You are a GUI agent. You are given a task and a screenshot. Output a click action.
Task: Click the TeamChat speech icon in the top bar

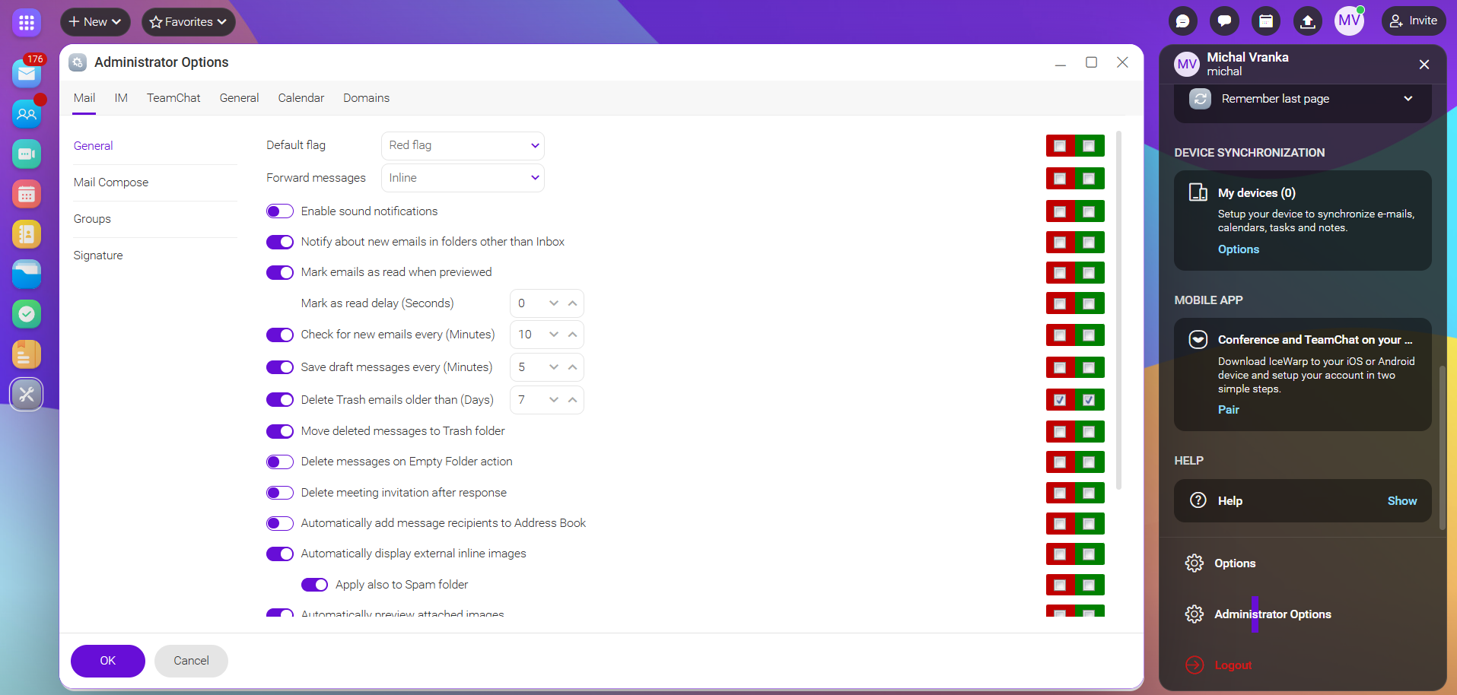click(1224, 21)
